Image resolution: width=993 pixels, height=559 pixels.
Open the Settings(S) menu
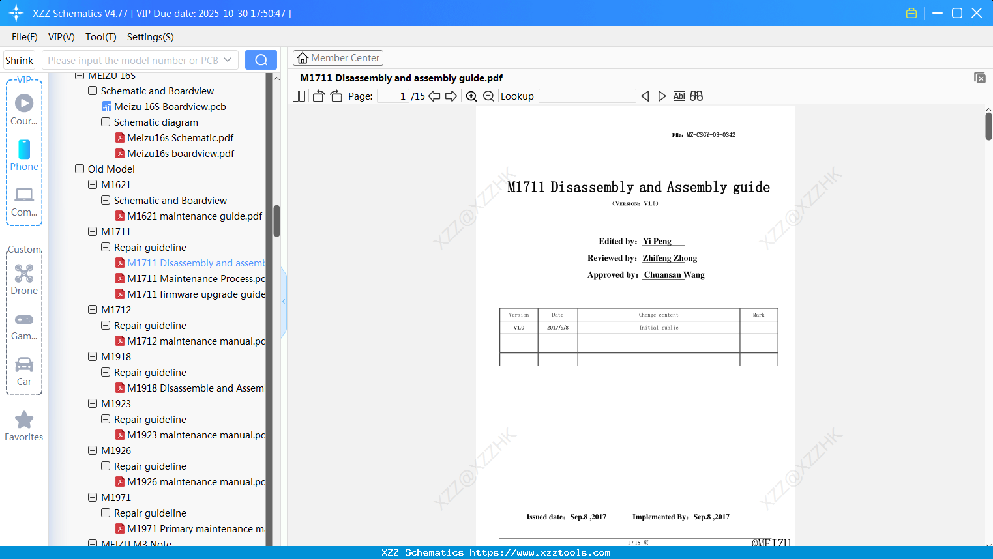pyautogui.click(x=151, y=37)
